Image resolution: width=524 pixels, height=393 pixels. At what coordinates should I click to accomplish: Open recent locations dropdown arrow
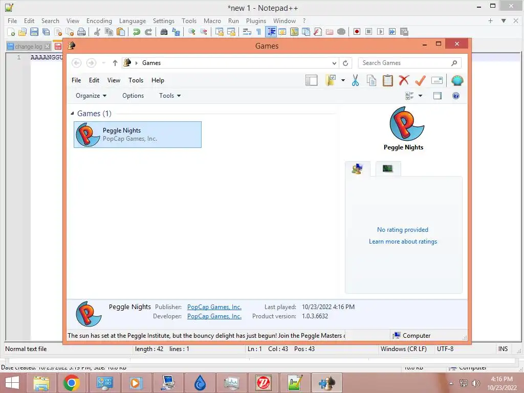(104, 63)
